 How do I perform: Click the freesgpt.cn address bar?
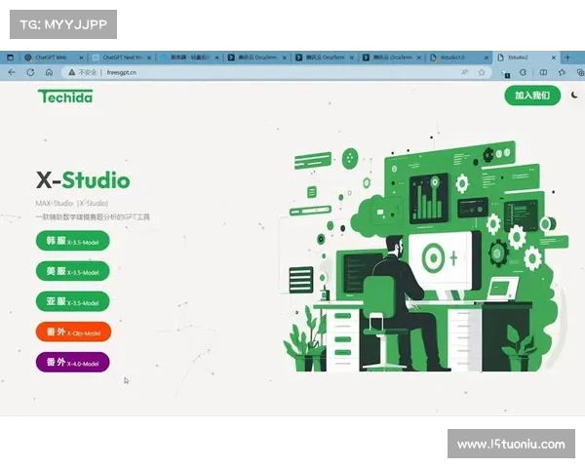coord(278,72)
